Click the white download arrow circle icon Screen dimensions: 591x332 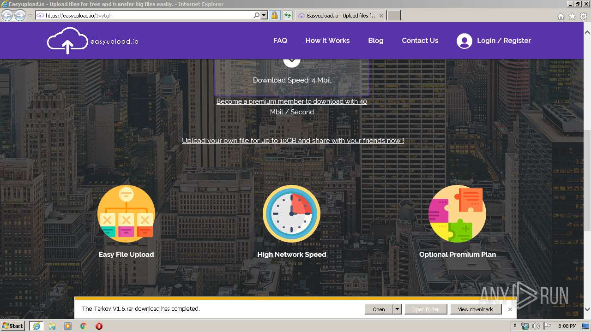[292, 63]
